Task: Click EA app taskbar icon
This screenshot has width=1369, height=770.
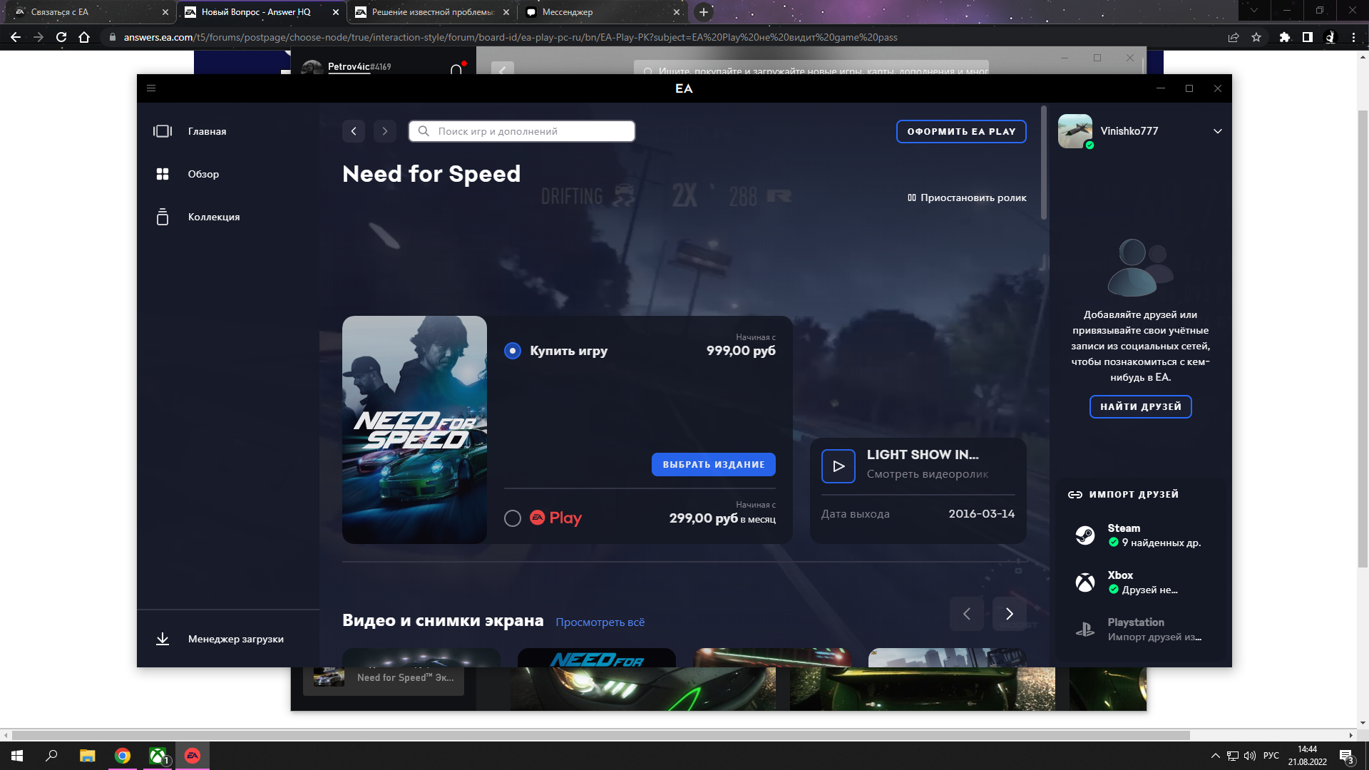Action: pyautogui.click(x=193, y=756)
